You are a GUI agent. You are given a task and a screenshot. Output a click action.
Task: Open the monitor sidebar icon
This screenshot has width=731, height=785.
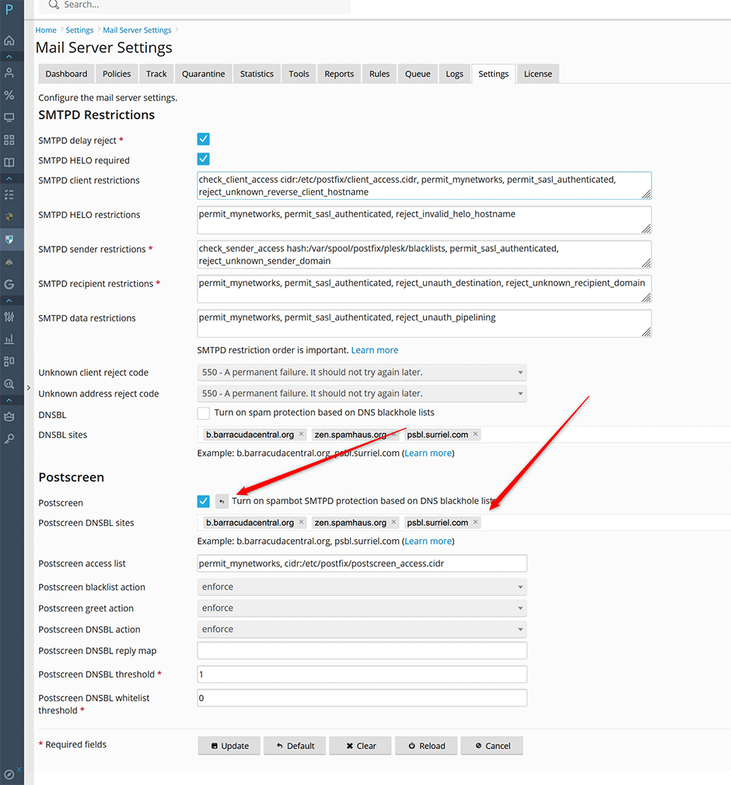9,117
